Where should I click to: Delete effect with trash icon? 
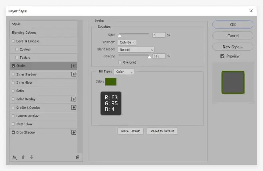click(x=77, y=157)
